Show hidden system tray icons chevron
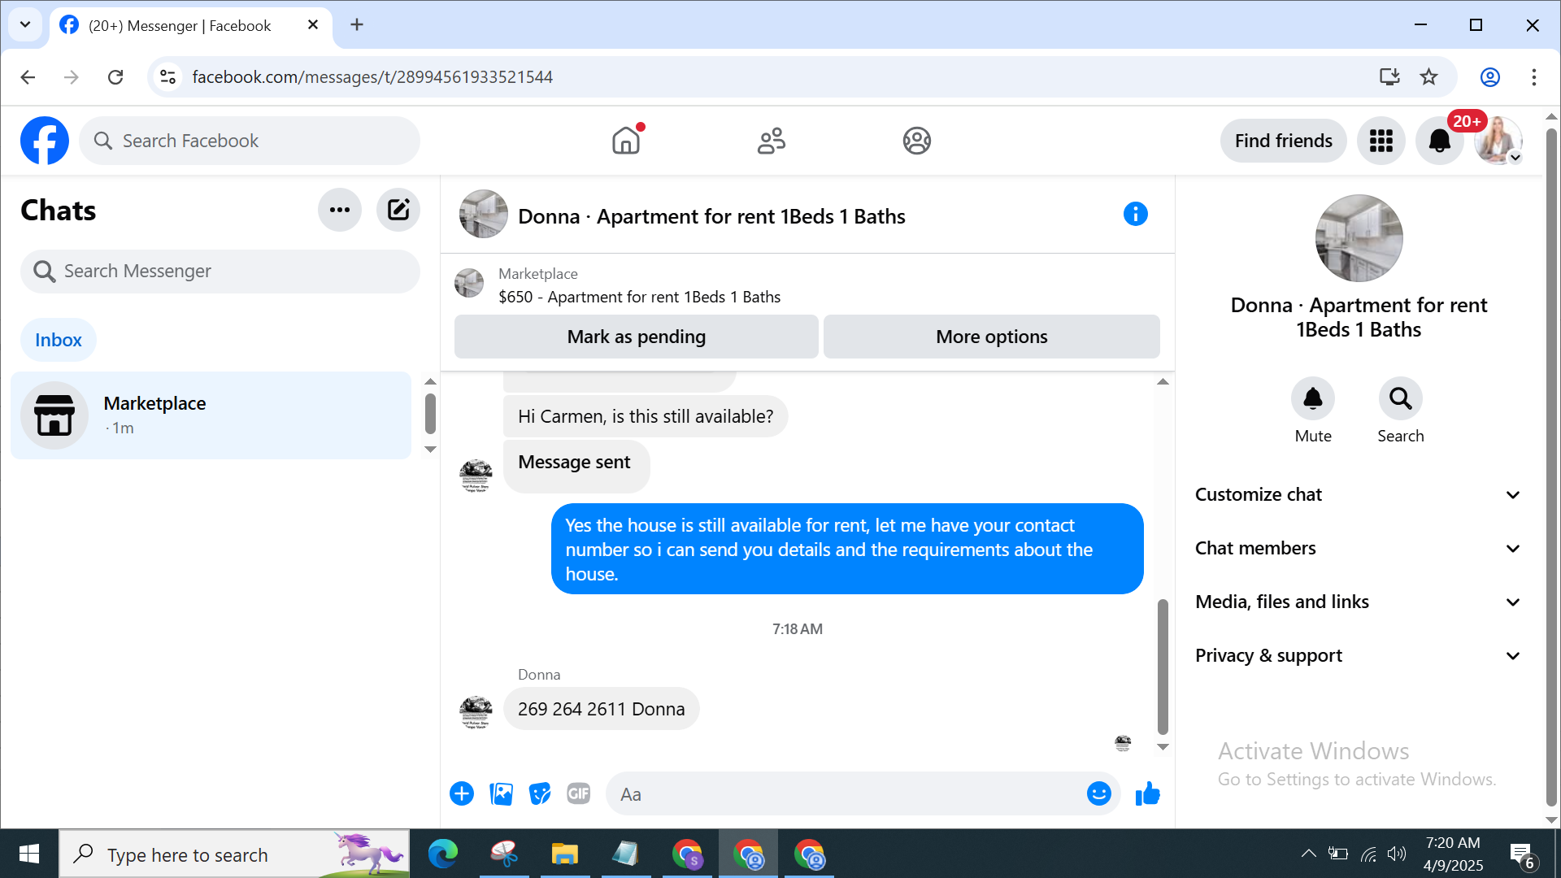Screen dimensions: 1561x878 click(x=1308, y=854)
